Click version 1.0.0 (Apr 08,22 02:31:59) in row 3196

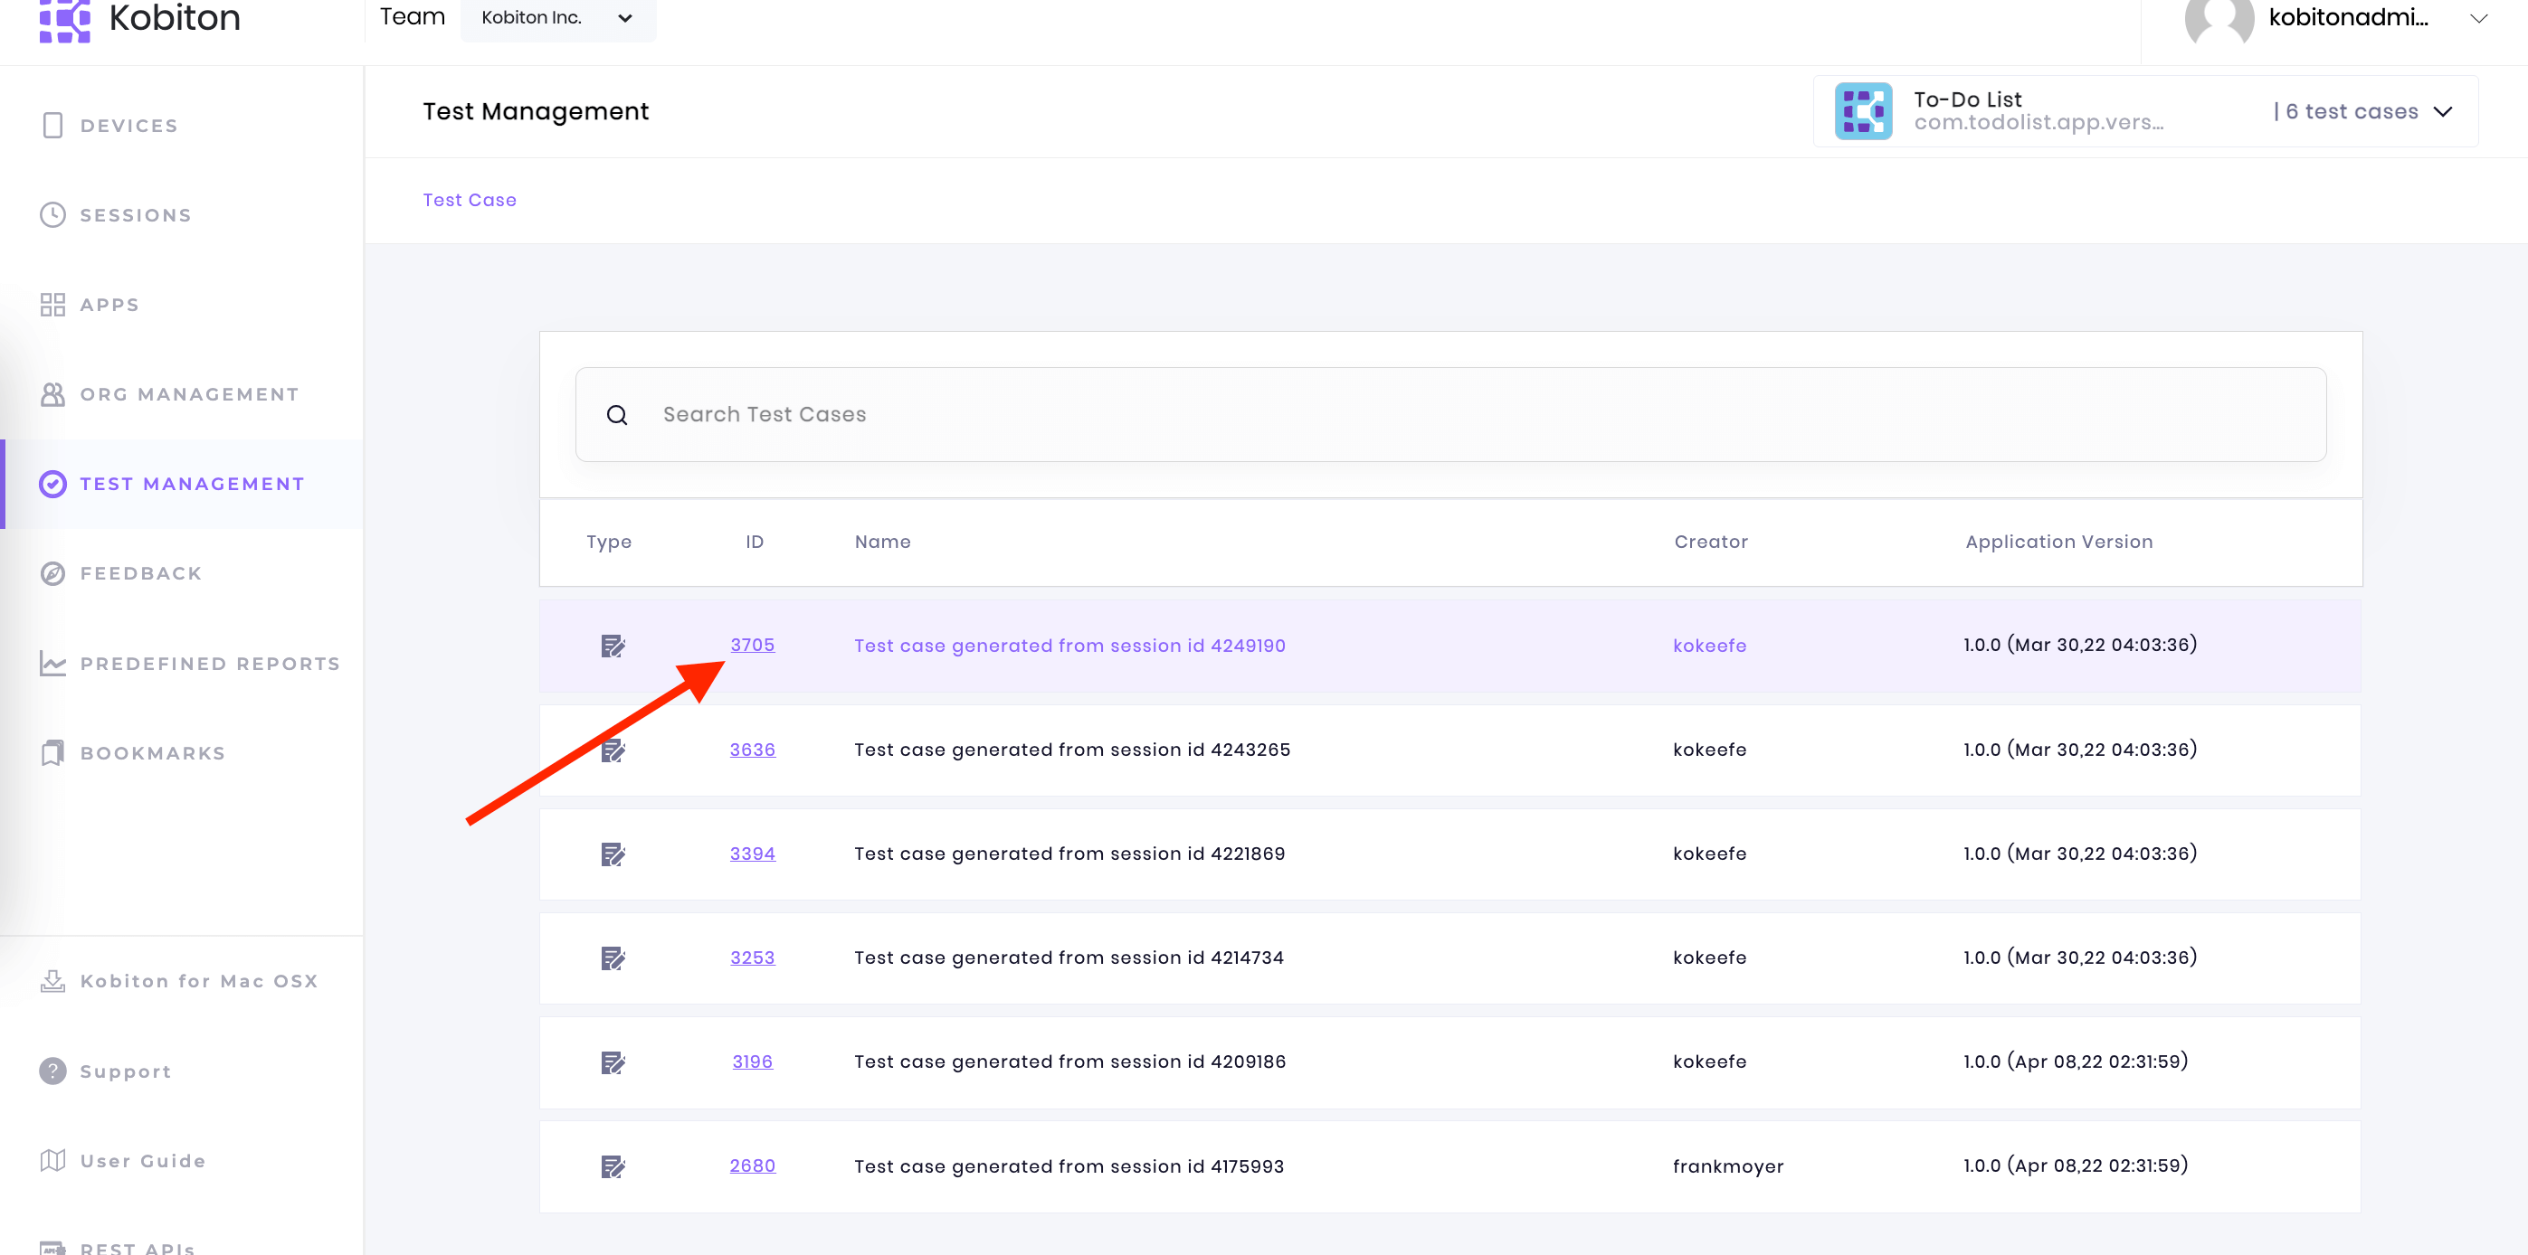2076,1062
